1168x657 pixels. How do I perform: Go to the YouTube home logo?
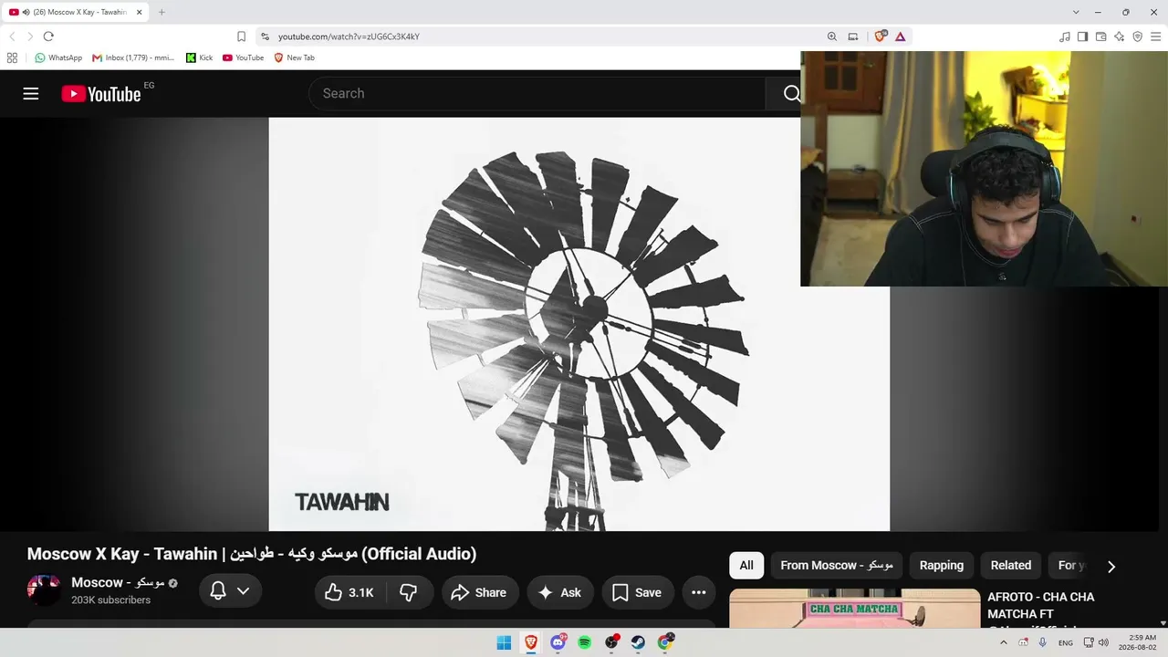[x=101, y=93]
